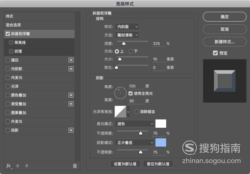Enable the 描边 checkbox
The width and height of the screenshot is (250, 174).
(8, 60)
